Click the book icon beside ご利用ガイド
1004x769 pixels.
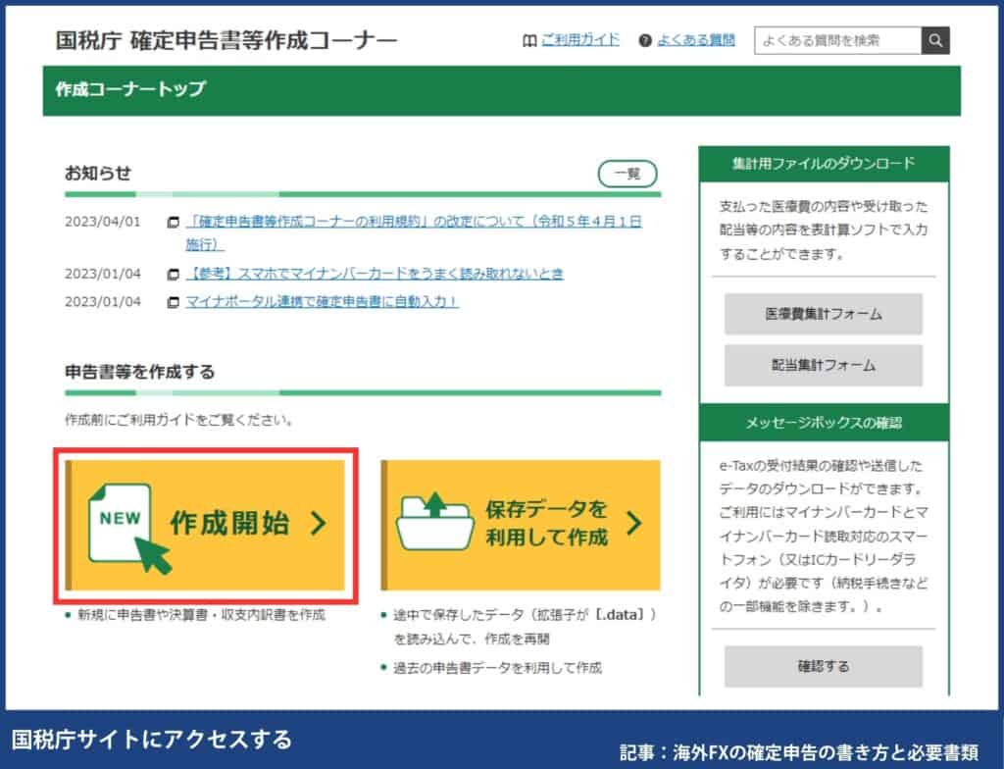click(x=528, y=40)
